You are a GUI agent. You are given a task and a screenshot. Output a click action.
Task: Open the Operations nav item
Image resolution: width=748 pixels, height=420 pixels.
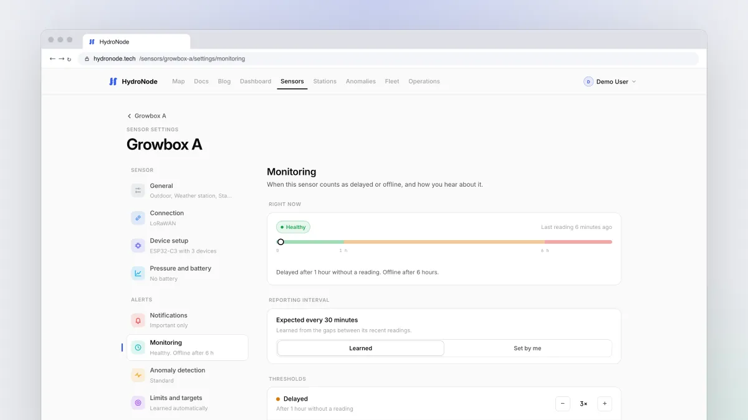(424, 82)
